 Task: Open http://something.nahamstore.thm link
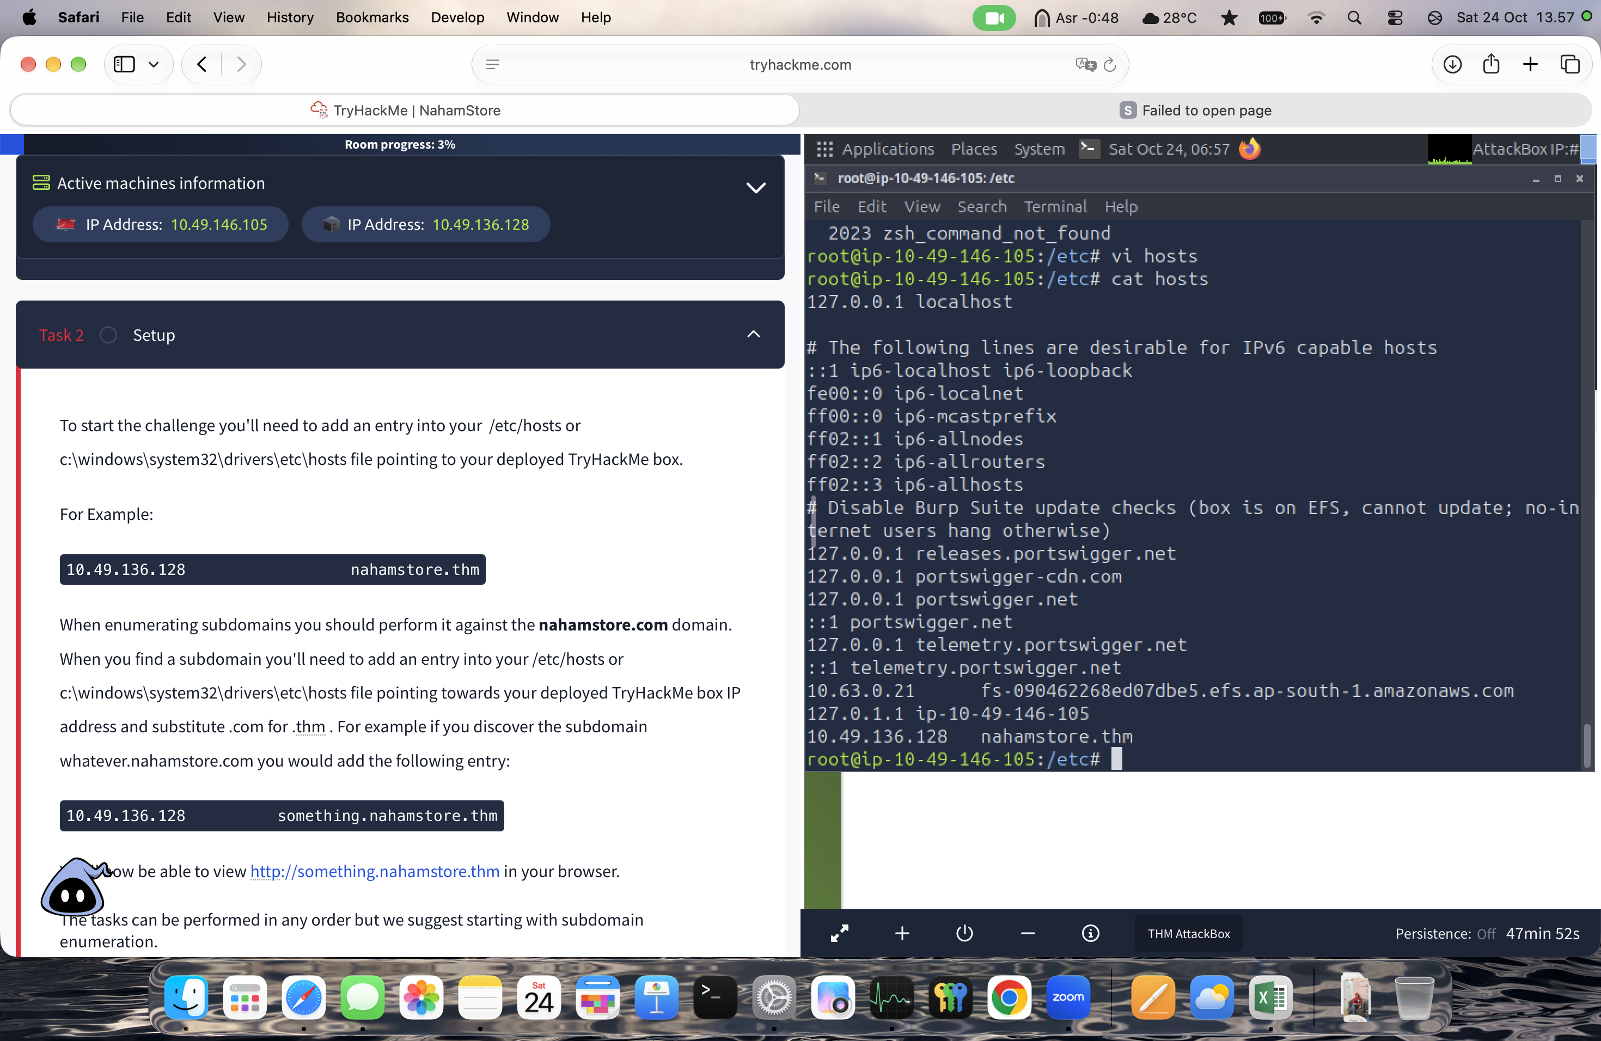pyautogui.click(x=375, y=871)
